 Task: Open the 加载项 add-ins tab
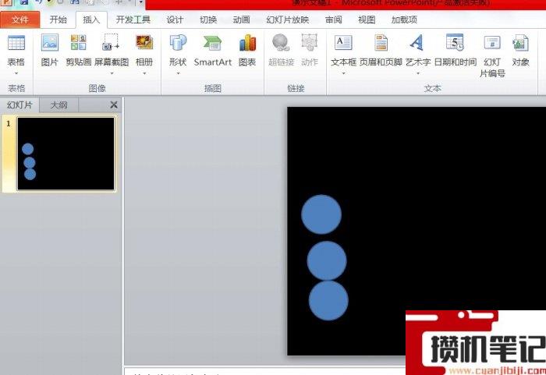404,19
